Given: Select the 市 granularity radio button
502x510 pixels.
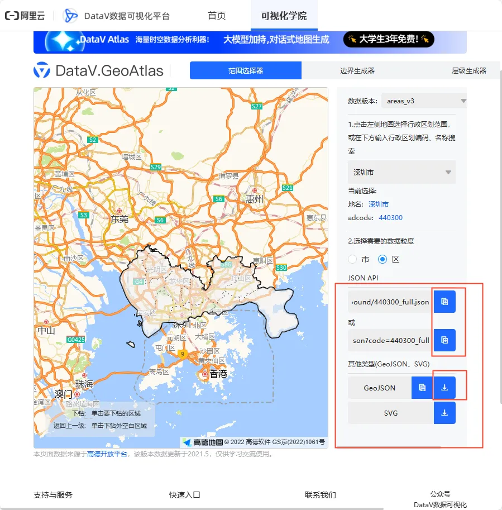Looking at the screenshot, I should [x=352, y=259].
